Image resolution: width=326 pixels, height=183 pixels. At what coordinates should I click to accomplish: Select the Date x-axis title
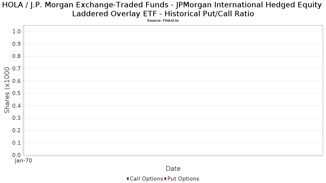point(173,169)
